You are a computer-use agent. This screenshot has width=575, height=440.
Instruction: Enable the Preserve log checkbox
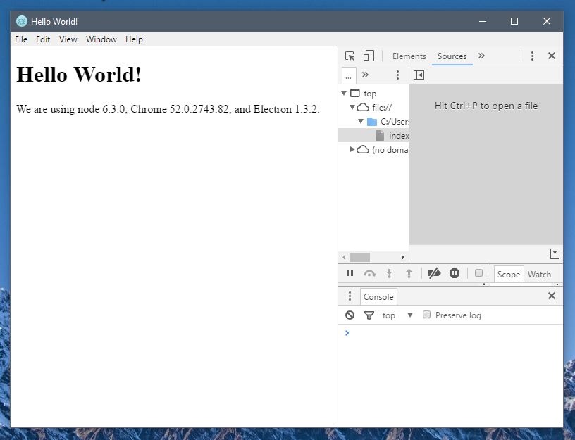pyautogui.click(x=426, y=315)
